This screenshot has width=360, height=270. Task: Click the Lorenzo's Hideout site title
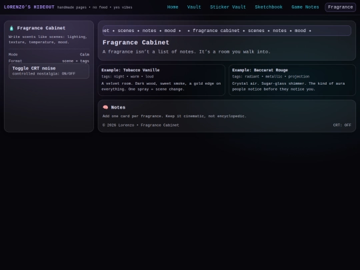tap(29, 7)
